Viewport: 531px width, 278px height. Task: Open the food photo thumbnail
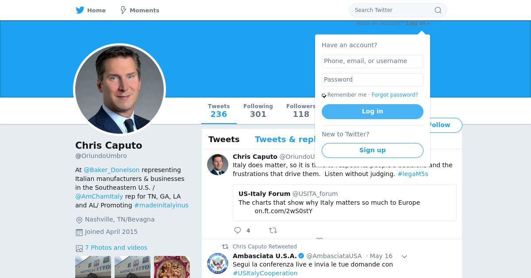point(172,267)
